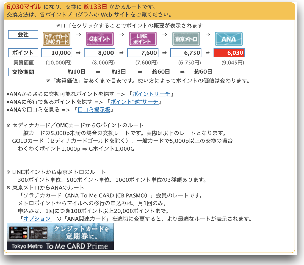This screenshot has height=265, width=304.
Task: Click the 約10日 exchange period
Action: (x=77, y=72)
